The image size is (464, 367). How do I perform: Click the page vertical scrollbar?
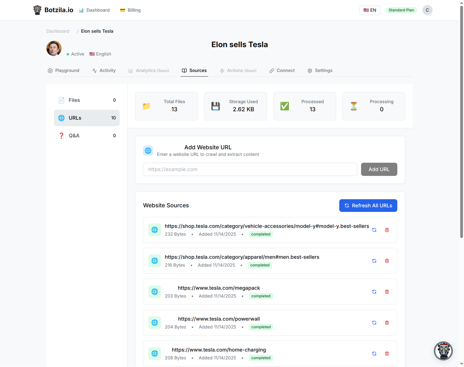click(x=461, y=122)
